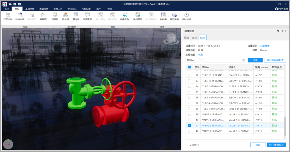290x152 pixels.
Task: Click into the collision search text field
Action: [x=223, y=60]
